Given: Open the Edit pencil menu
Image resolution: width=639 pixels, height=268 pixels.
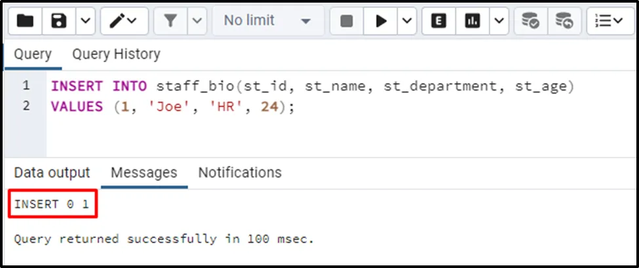Looking at the screenshot, I should pos(123,22).
